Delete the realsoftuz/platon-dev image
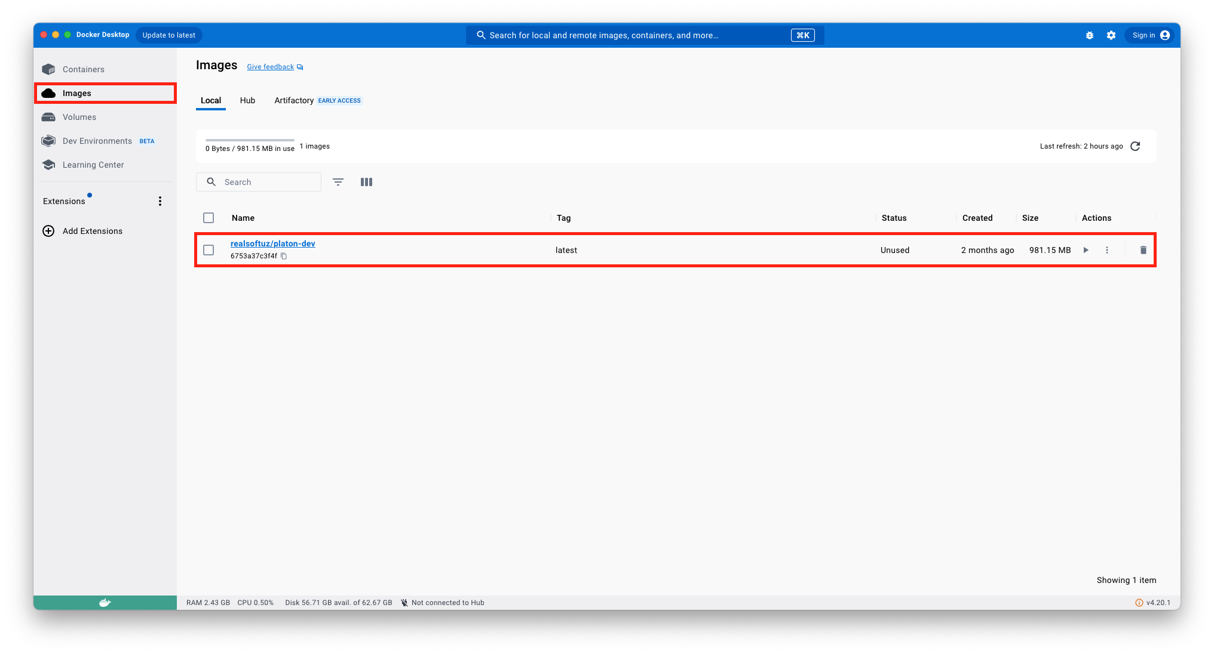 [x=1143, y=250]
